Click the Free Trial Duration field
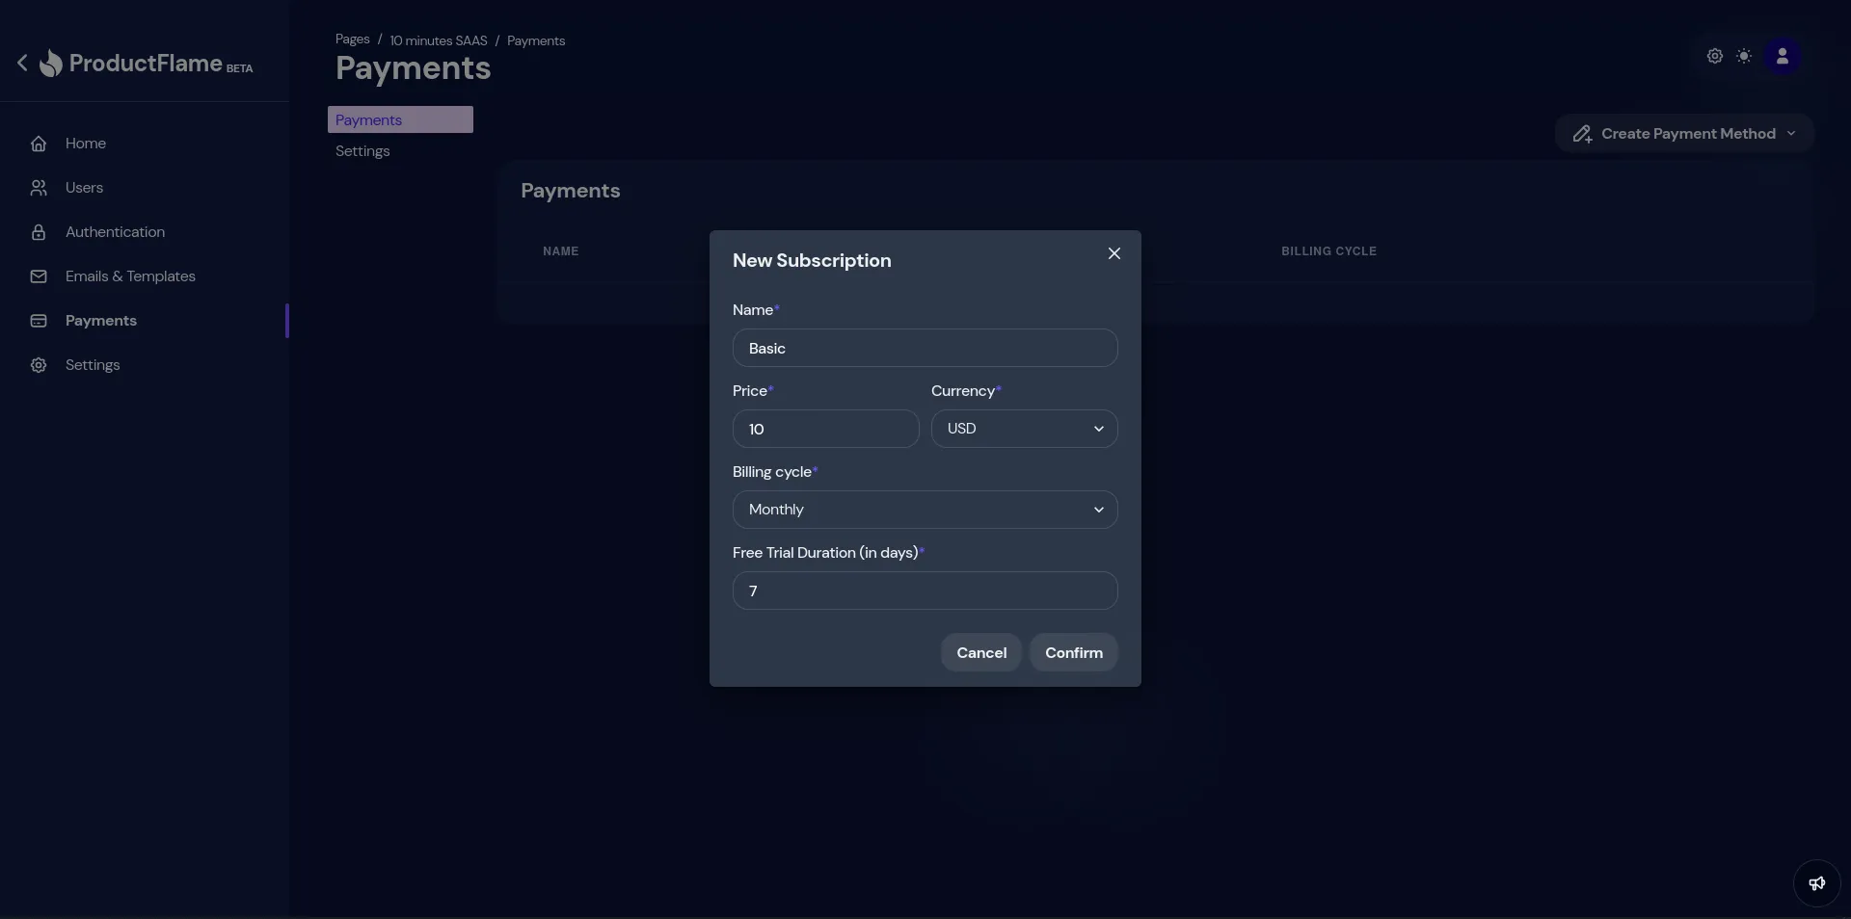This screenshot has width=1851, height=919. point(925,591)
